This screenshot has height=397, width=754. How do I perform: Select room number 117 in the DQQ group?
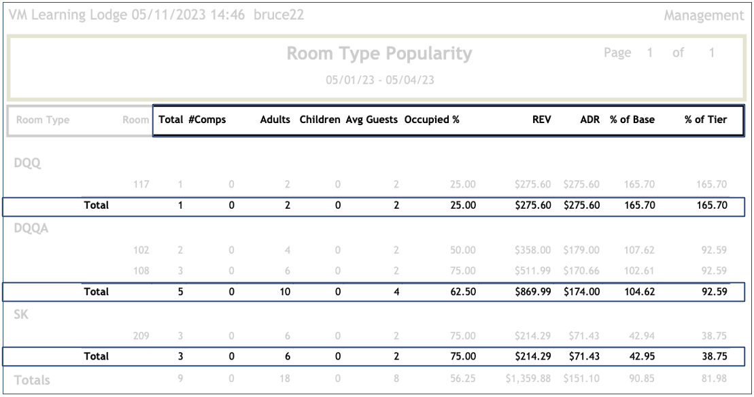(141, 184)
